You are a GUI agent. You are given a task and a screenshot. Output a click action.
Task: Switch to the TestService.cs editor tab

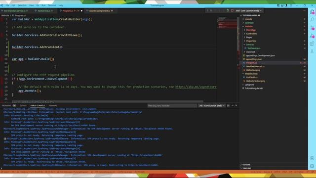(x=44, y=11)
